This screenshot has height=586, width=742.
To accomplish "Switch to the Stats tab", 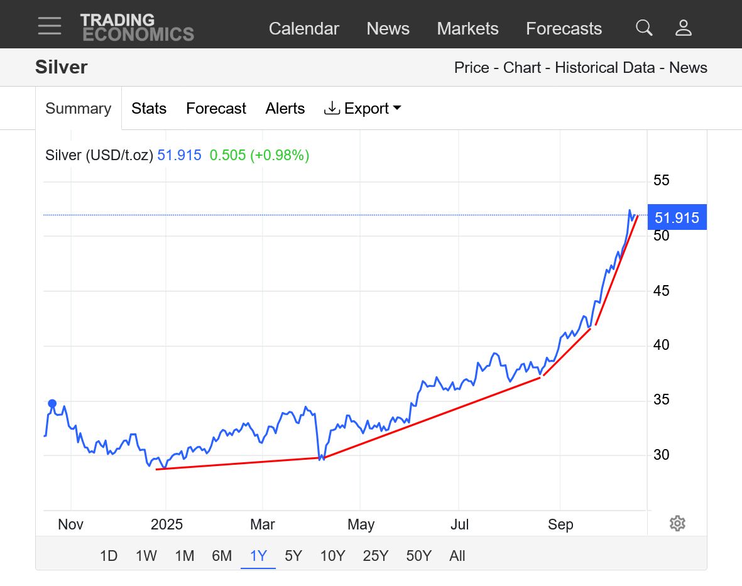I will point(149,109).
